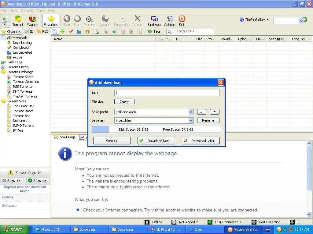This screenshot has width=313, height=234.
Task: Open the CometID menu
Action: coord(27,11)
